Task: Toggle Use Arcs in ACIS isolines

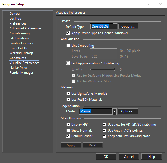Action: pyautogui.click(x=104, y=131)
